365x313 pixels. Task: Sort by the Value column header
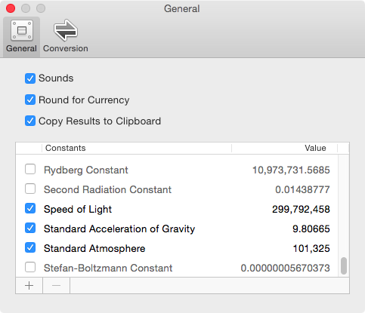[284, 148]
